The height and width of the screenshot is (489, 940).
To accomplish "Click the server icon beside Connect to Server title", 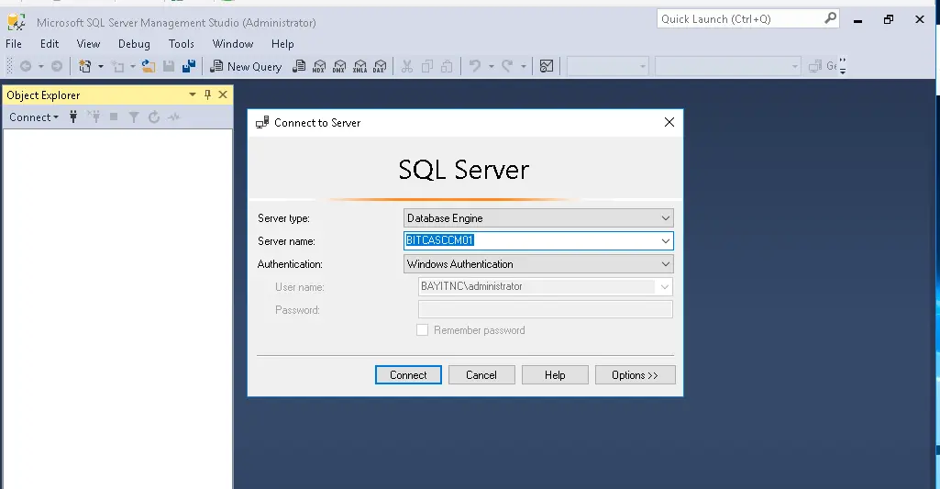I will click(262, 122).
